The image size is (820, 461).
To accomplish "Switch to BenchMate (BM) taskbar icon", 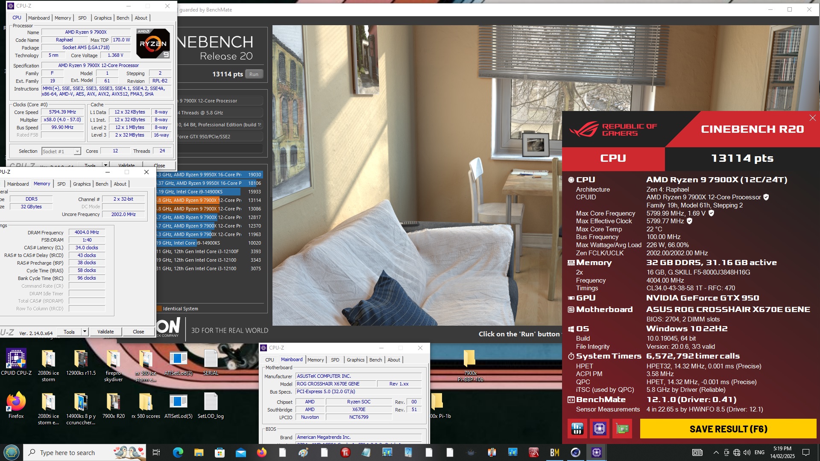I will point(555,452).
